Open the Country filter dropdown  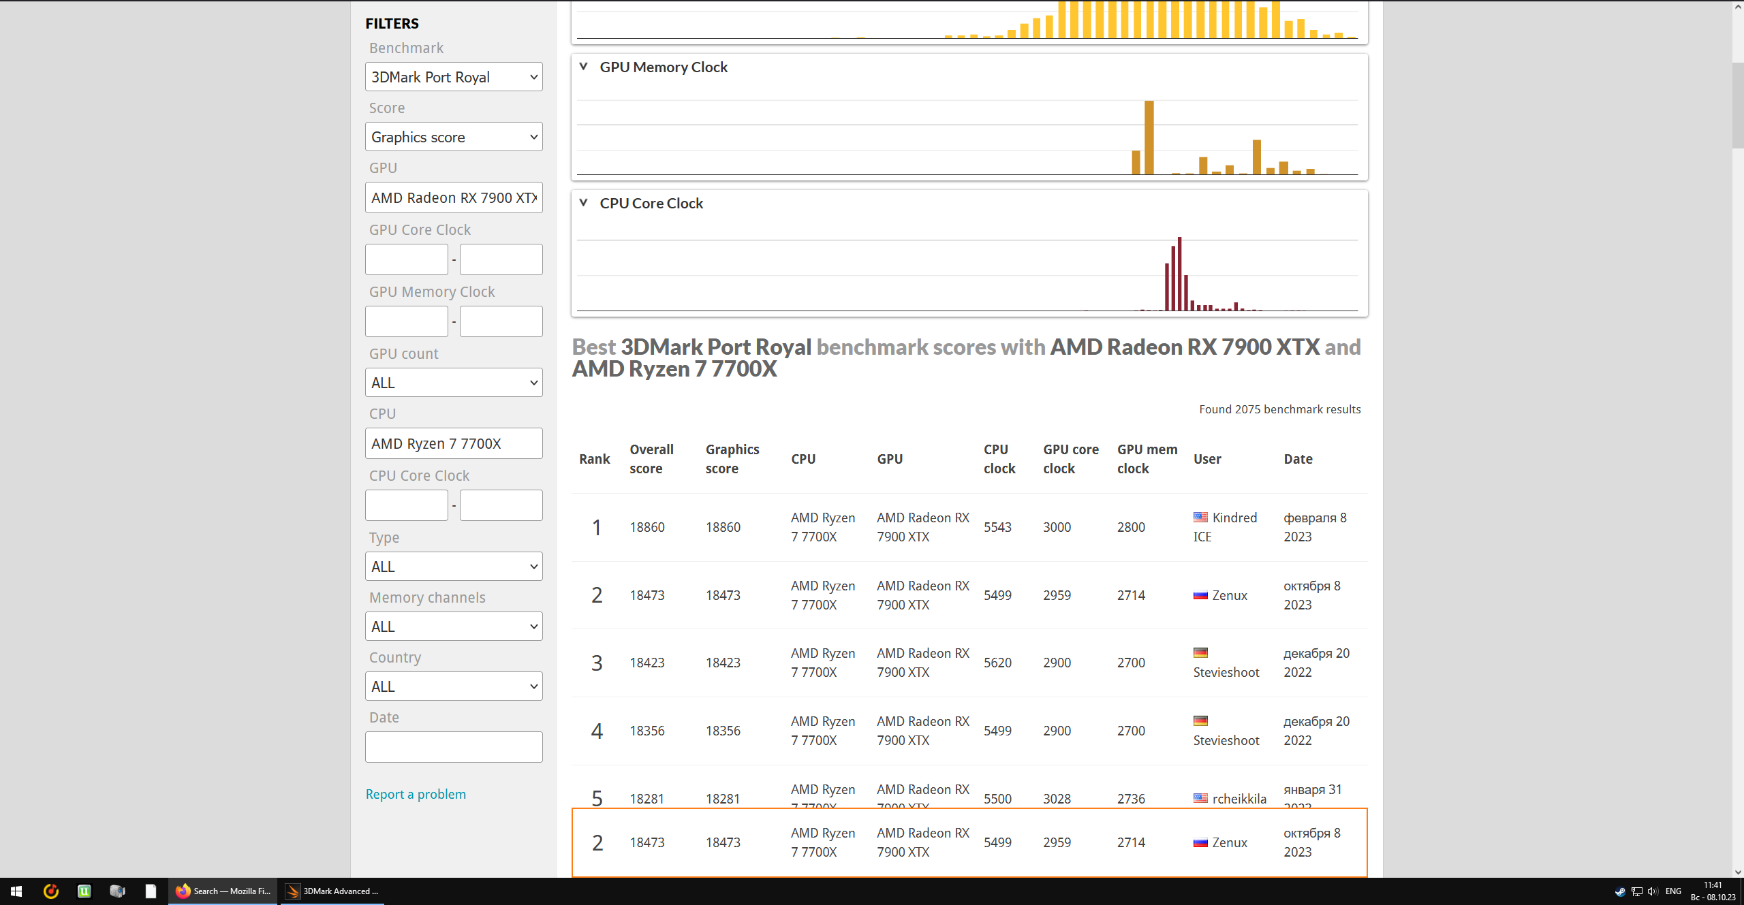point(454,686)
